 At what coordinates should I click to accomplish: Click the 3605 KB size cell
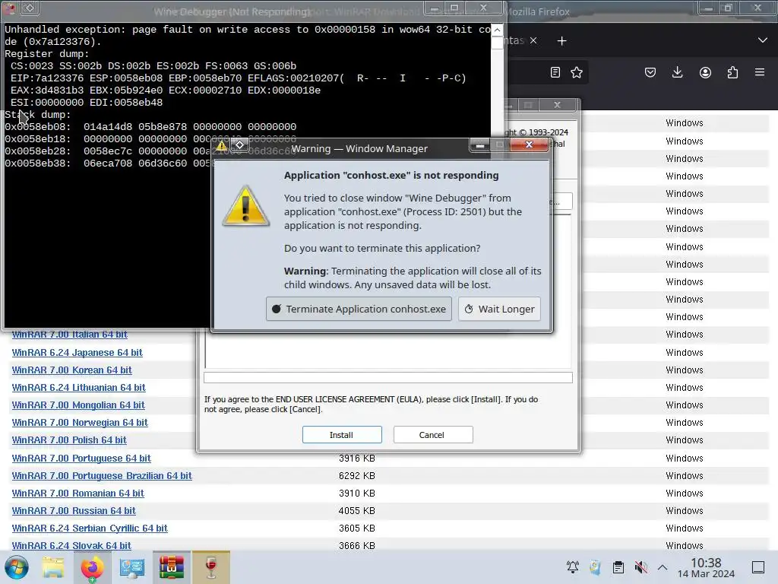click(x=357, y=528)
